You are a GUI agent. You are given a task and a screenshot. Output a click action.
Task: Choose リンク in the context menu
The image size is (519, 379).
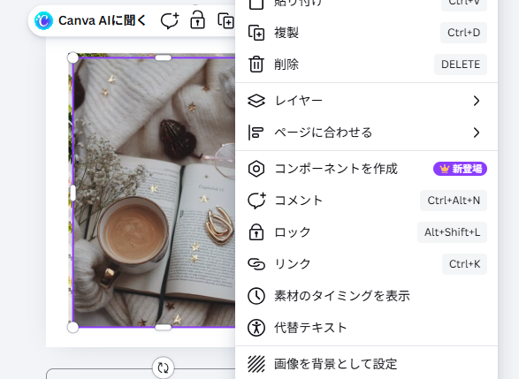367,264
